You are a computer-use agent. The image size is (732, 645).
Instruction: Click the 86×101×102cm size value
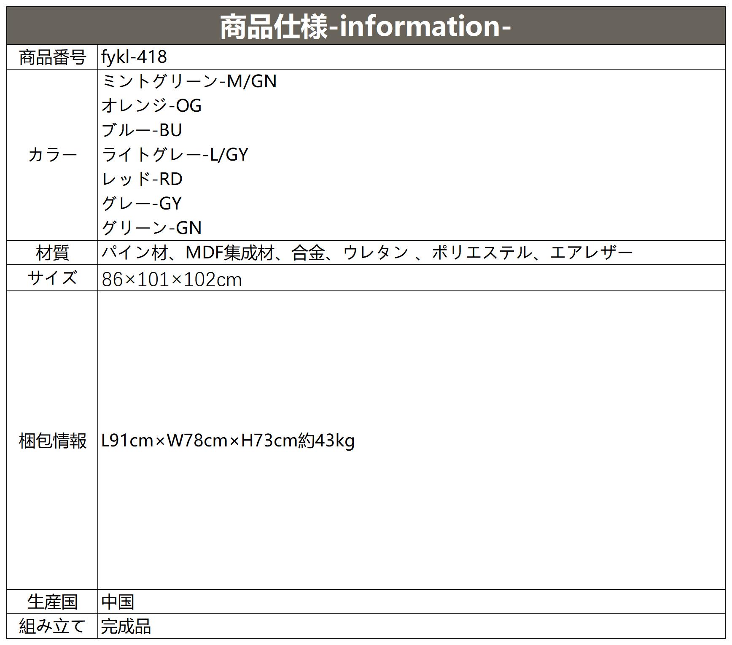(x=172, y=279)
